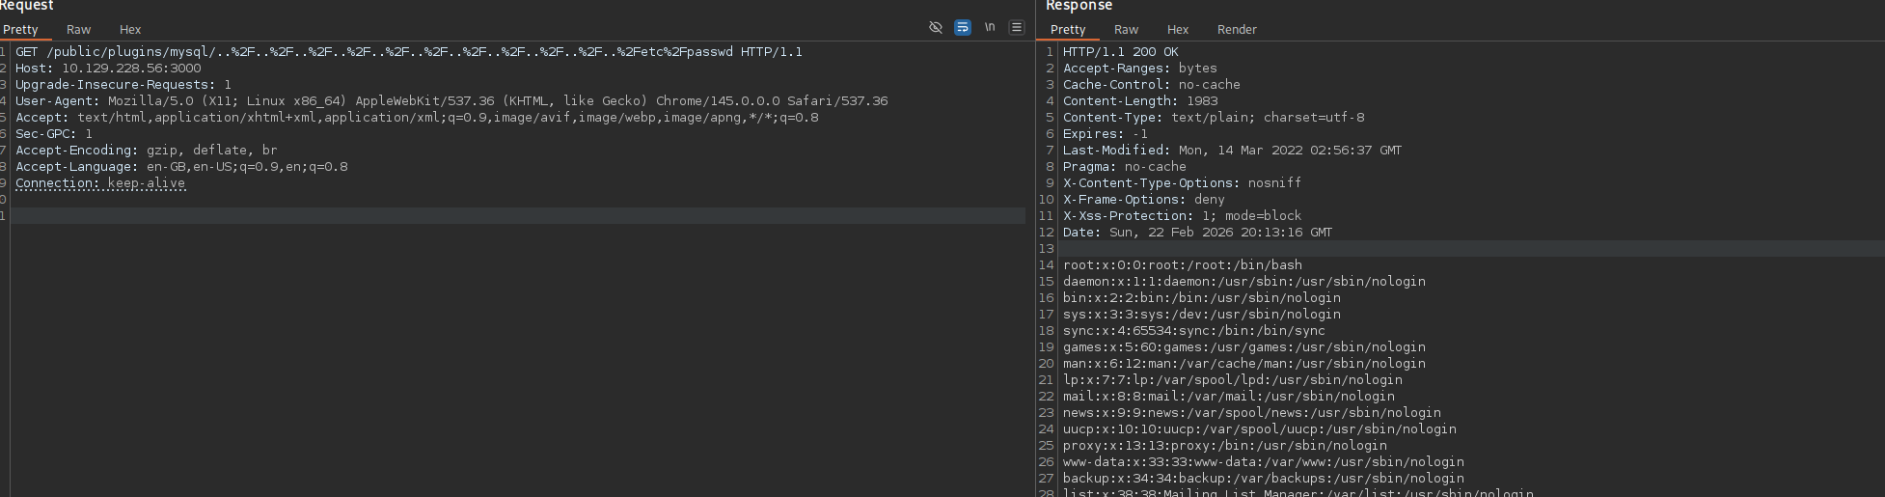Click the X-Content-Type-Options: nosniff header
This screenshot has width=1885, height=497.
[x=1183, y=183]
